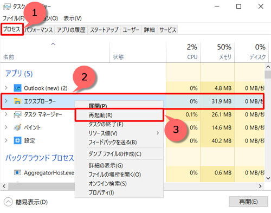Switch to the スタートアップ tab
Viewport: 271px width, 213px height.
(104, 30)
